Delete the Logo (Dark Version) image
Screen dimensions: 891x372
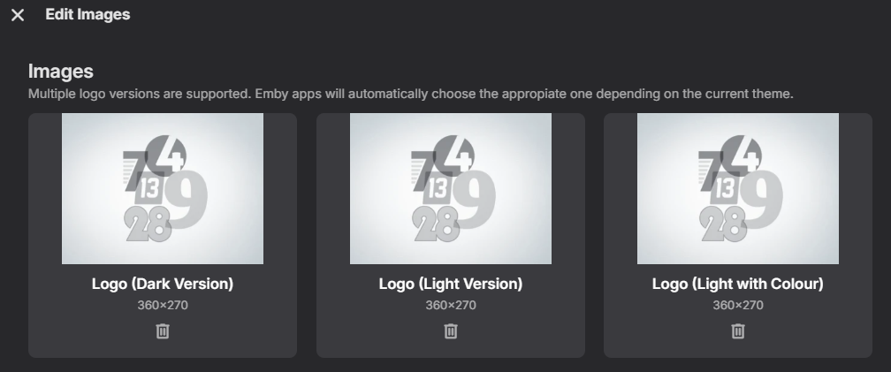163,330
